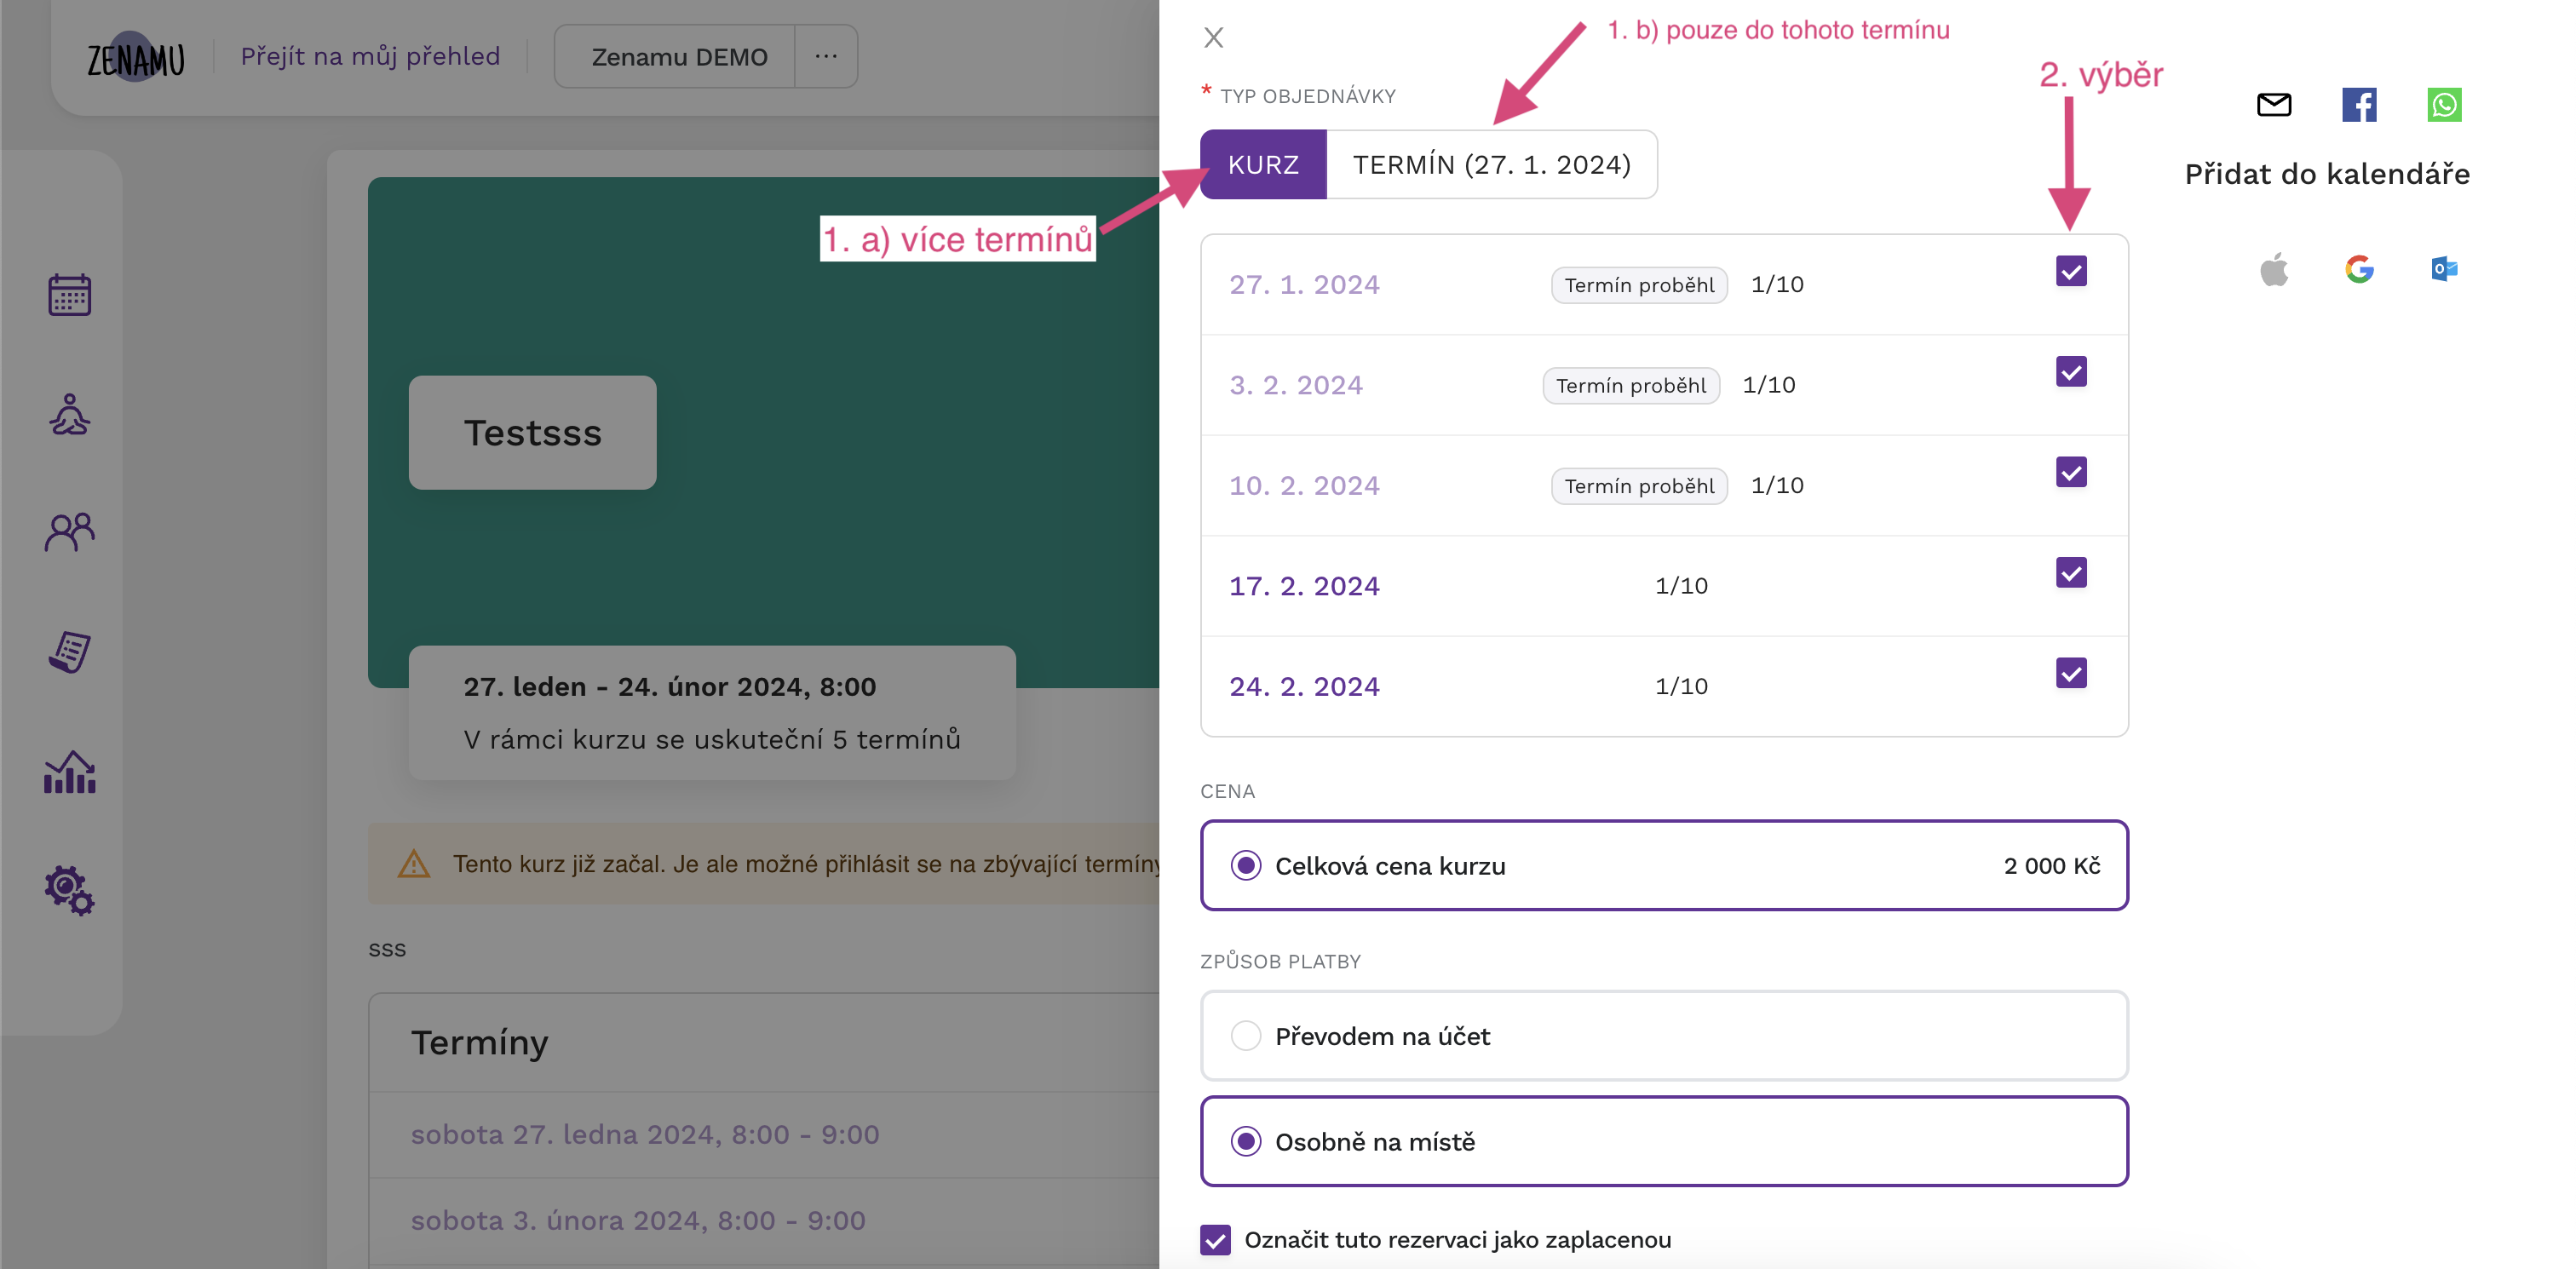Image resolution: width=2576 pixels, height=1269 pixels.
Task: Click the 17. 2. 2024 date in the list
Action: point(1304,586)
